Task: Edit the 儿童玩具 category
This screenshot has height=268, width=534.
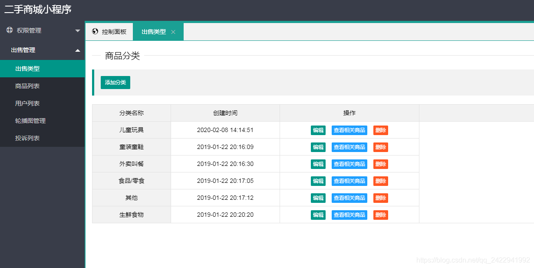Action: pos(318,130)
